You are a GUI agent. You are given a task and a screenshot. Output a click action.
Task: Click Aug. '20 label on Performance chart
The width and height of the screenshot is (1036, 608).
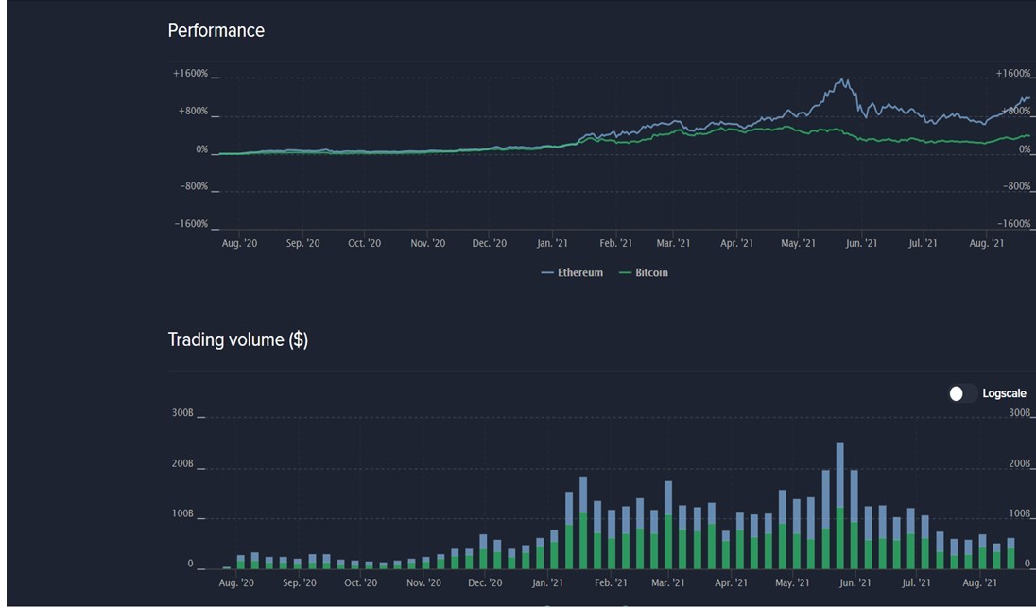click(239, 243)
